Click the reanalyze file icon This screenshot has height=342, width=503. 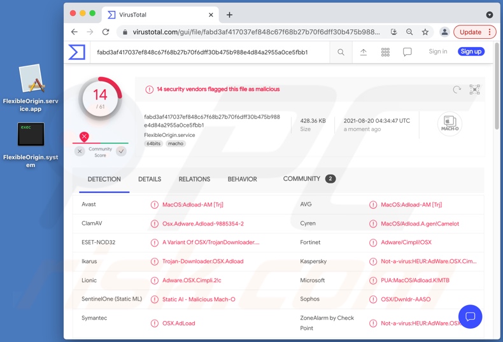pyautogui.click(x=457, y=90)
